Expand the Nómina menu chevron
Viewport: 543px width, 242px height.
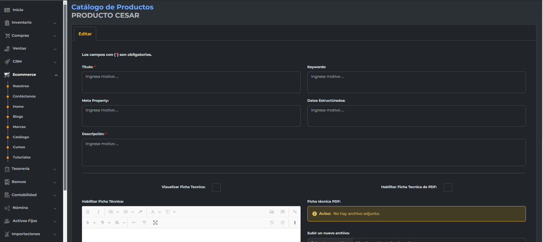(x=55, y=208)
